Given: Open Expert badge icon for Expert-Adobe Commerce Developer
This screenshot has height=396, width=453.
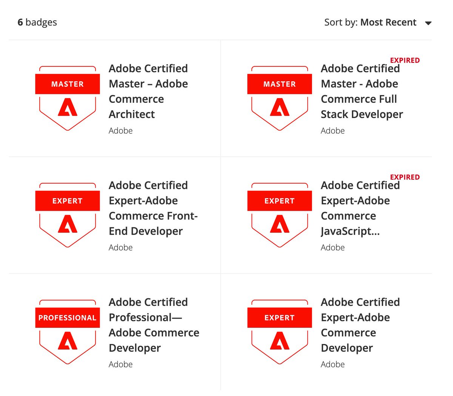Looking at the screenshot, I should click(x=280, y=332).
